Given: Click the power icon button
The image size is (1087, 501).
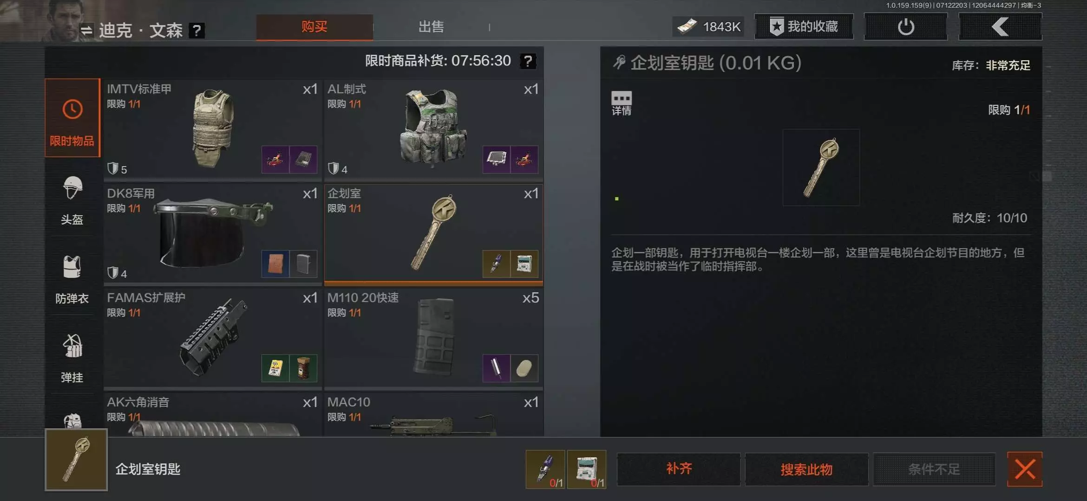Looking at the screenshot, I should pos(906,27).
